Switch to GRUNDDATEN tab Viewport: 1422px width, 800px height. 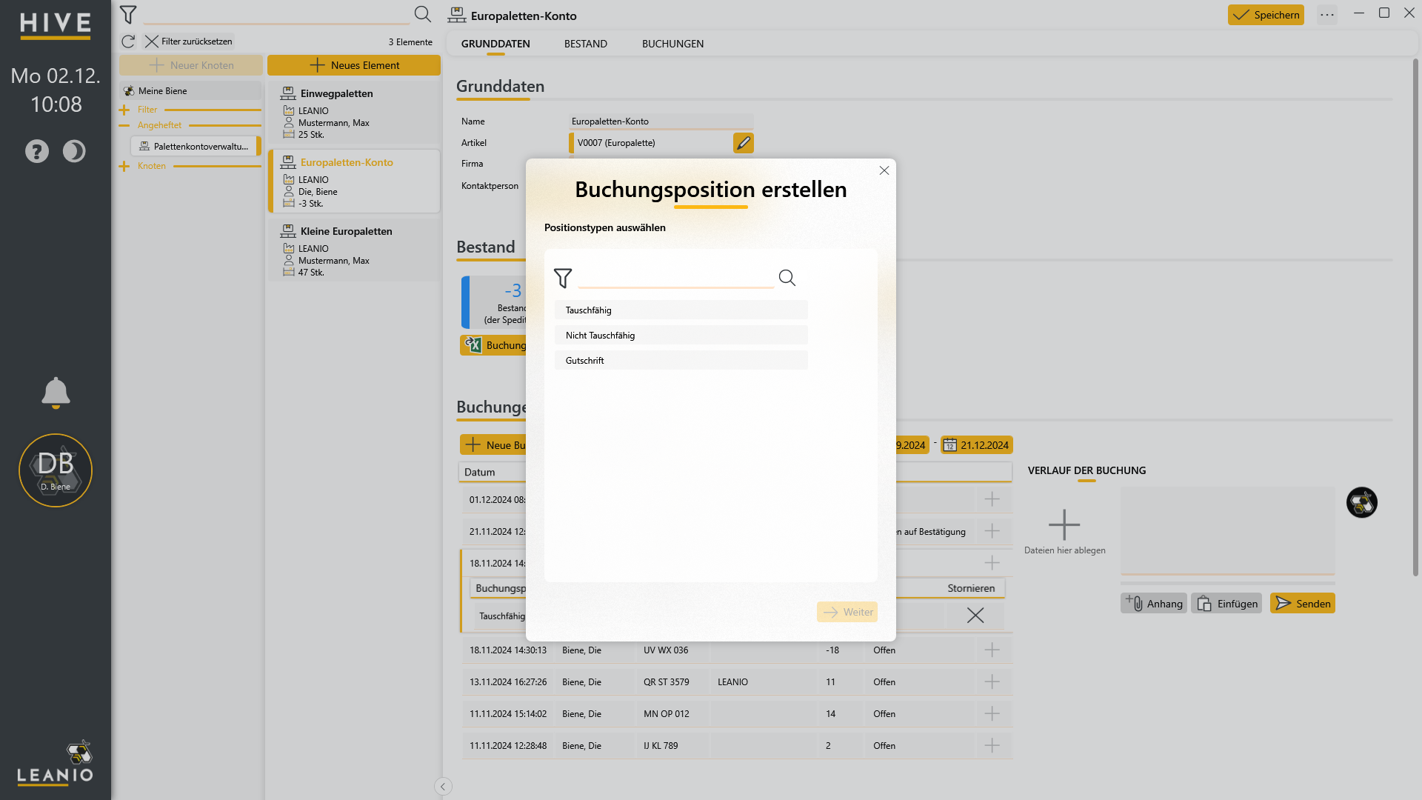tap(495, 44)
